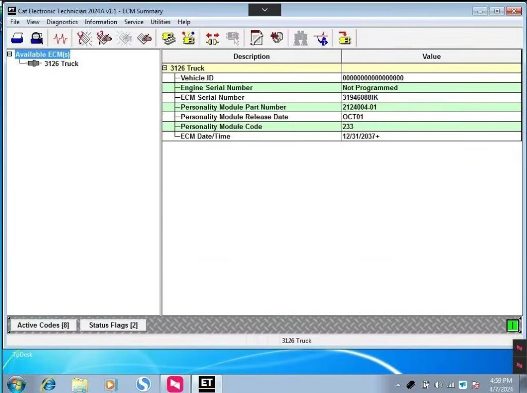
Task: Click the Active Codes [8] button
Action: coord(43,325)
